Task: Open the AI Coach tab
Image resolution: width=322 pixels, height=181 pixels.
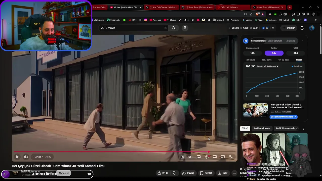Action: coord(291,41)
